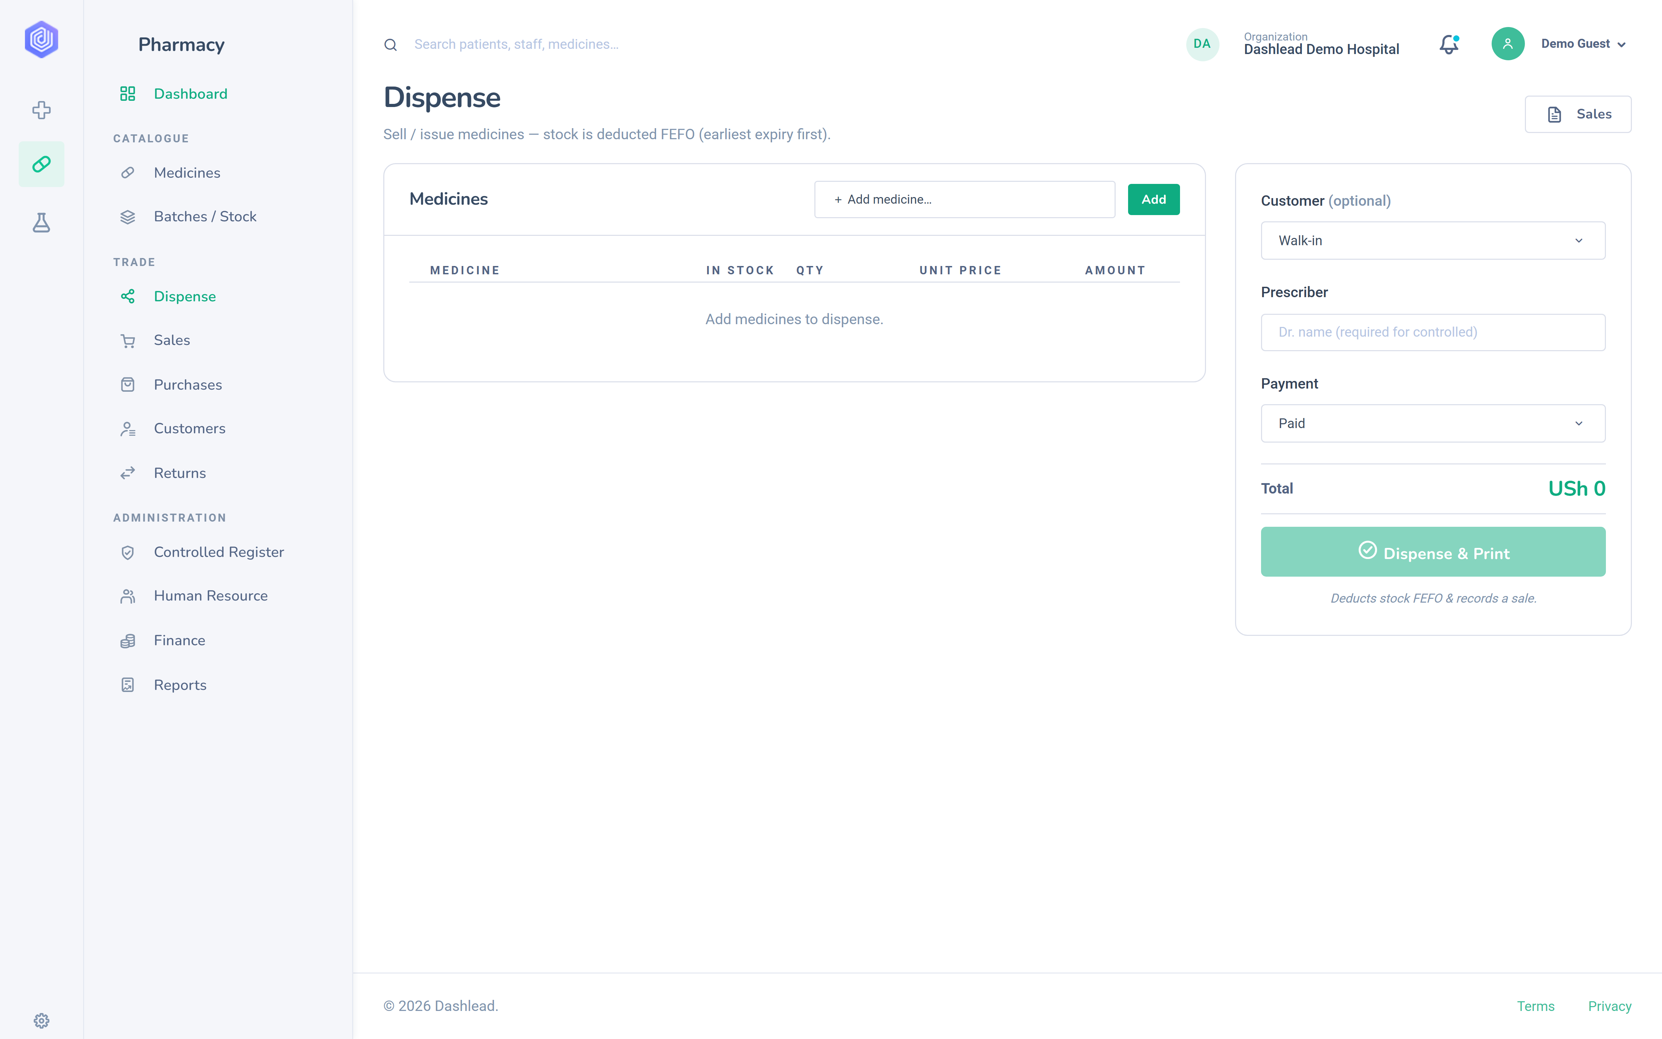Open the medical cross module icon
This screenshot has width=1662, height=1039.
[41, 110]
